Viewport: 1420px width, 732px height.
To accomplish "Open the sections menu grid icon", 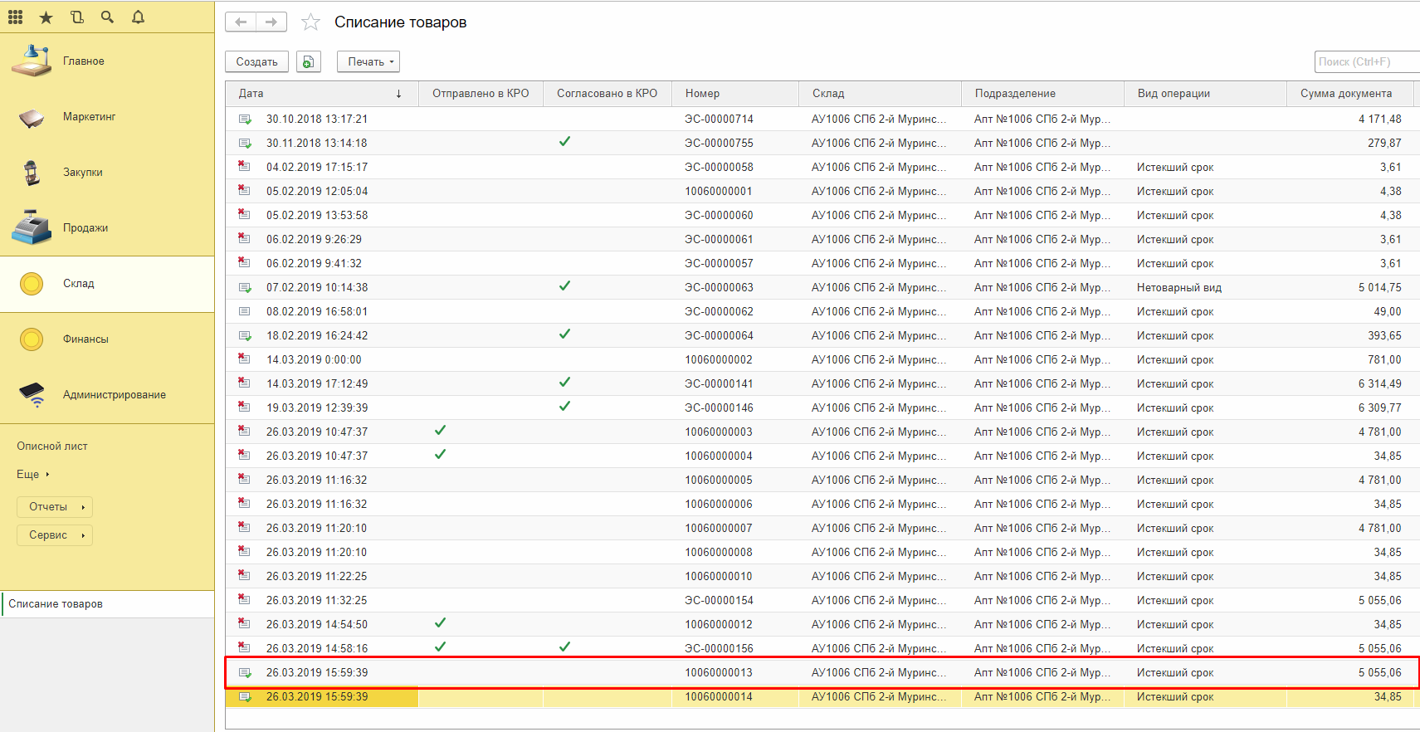I will (15, 17).
